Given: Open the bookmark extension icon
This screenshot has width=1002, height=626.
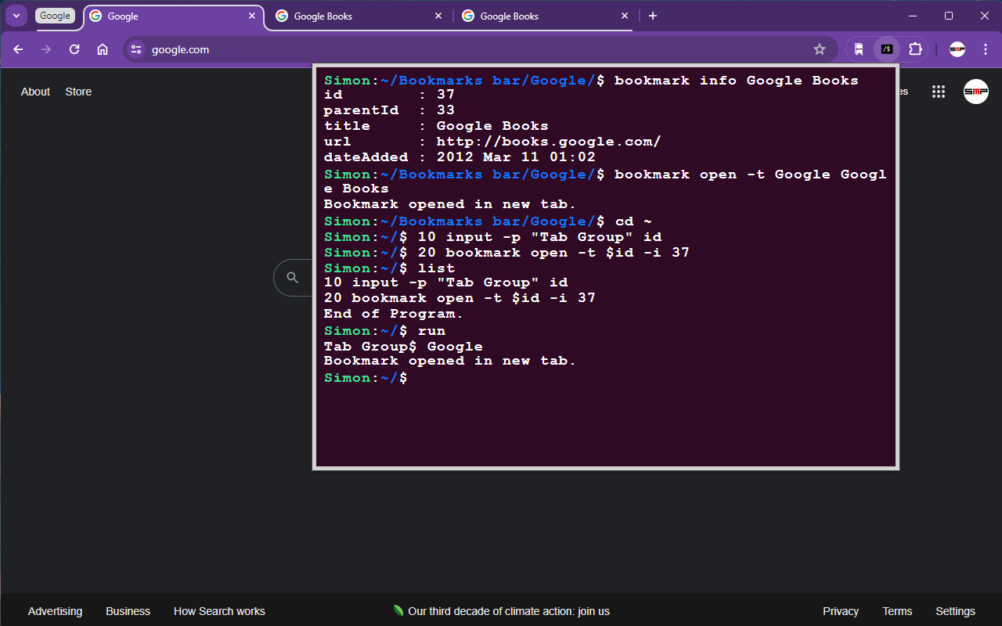Looking at the screenshot, I should 859,49.
